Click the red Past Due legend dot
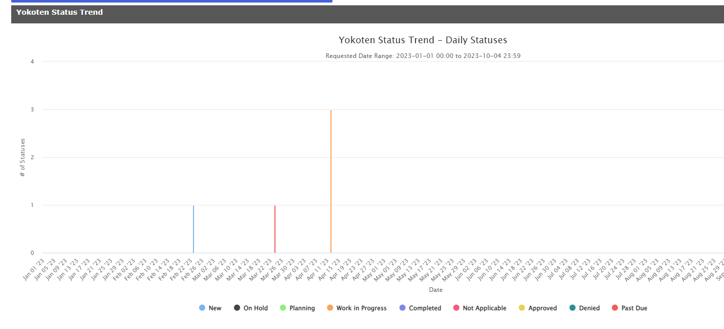This screenshot has width=724, height=329. [615, 308]
